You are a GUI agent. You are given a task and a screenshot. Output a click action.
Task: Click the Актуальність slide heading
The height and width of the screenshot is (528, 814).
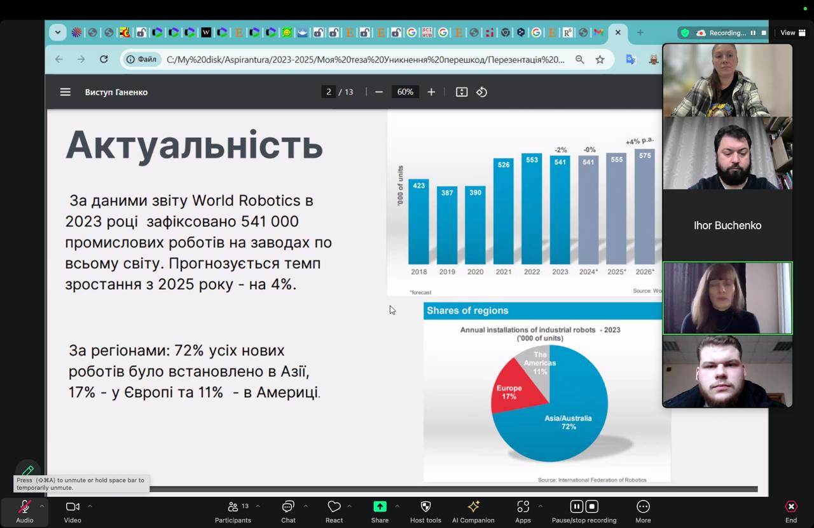195,145
